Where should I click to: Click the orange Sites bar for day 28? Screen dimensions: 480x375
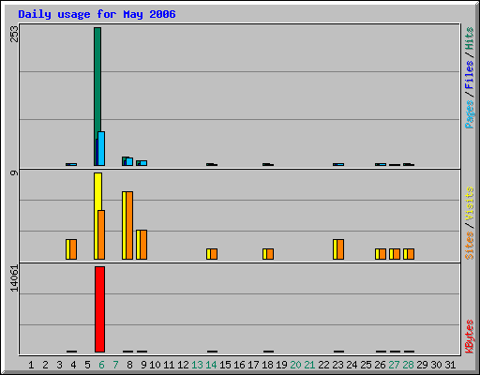pyautogui.click(x=411, y=254)
